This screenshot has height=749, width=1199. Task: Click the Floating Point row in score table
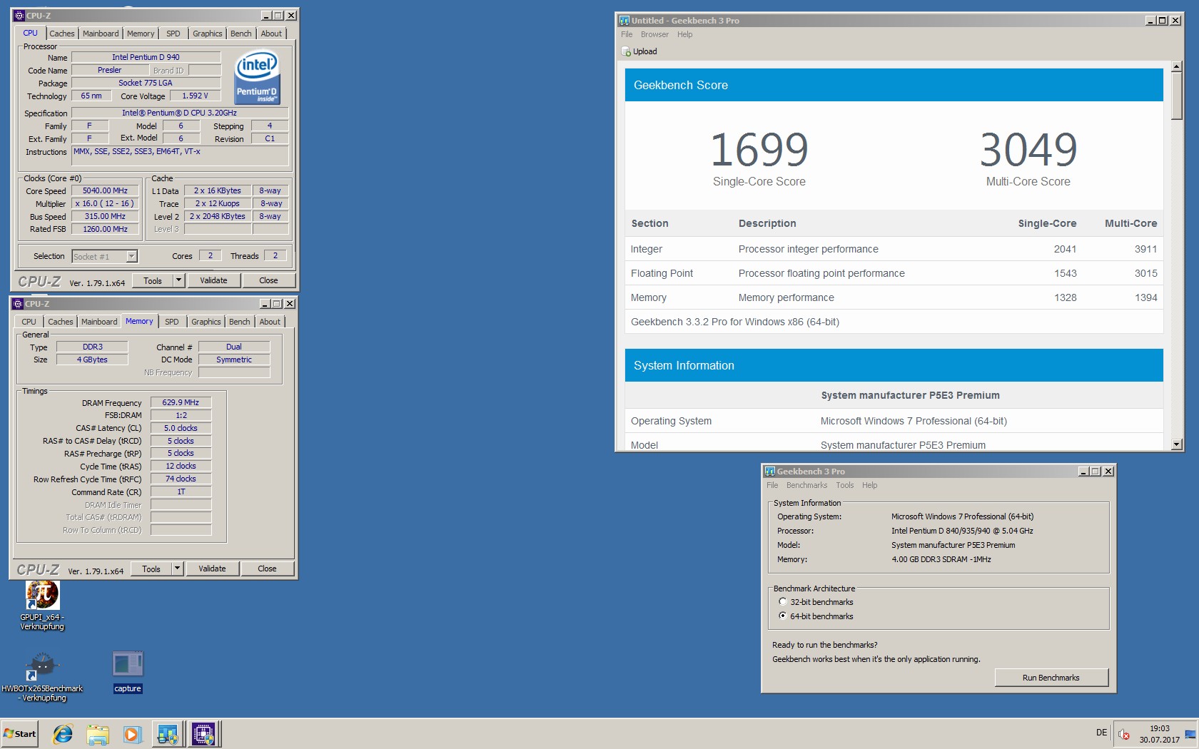894,273
